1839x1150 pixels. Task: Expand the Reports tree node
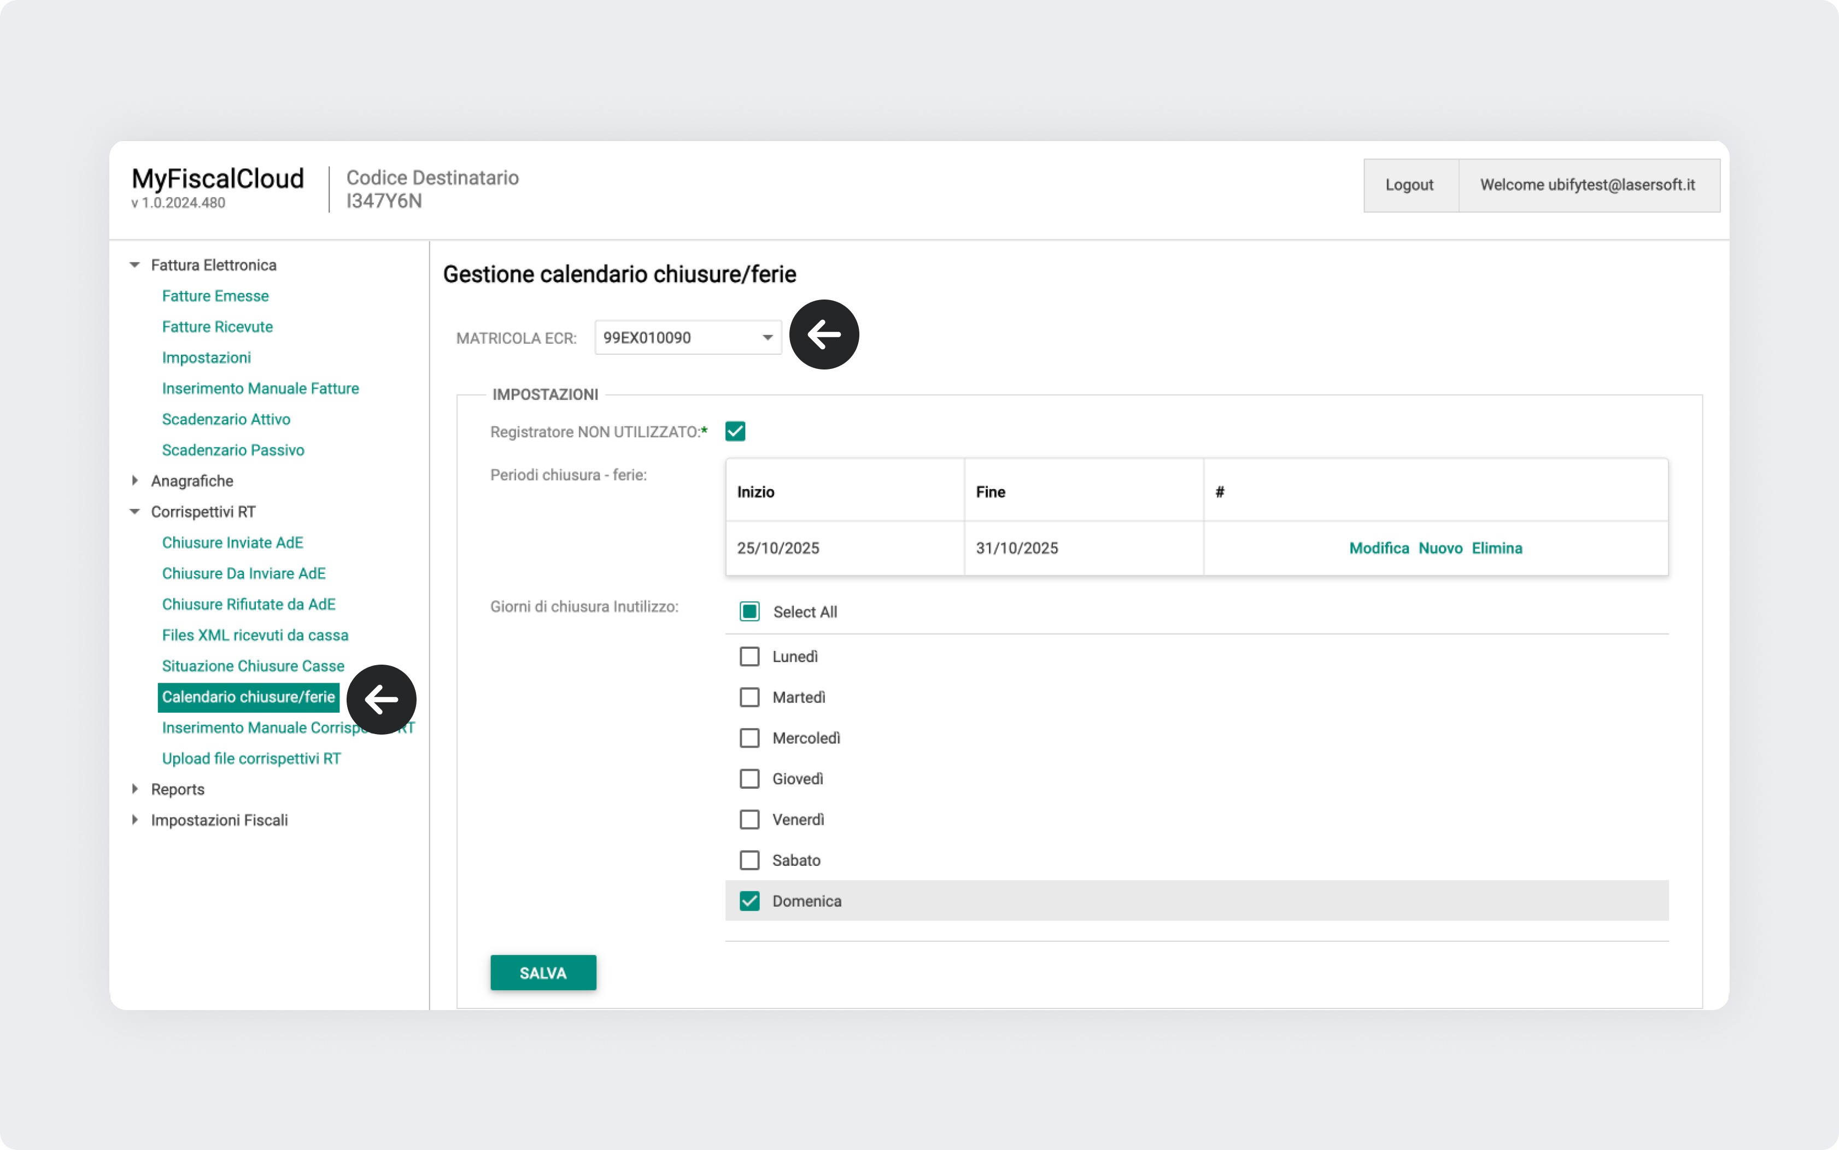[134, 789]
